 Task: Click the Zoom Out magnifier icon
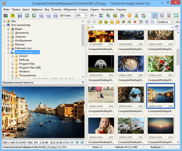48,15
